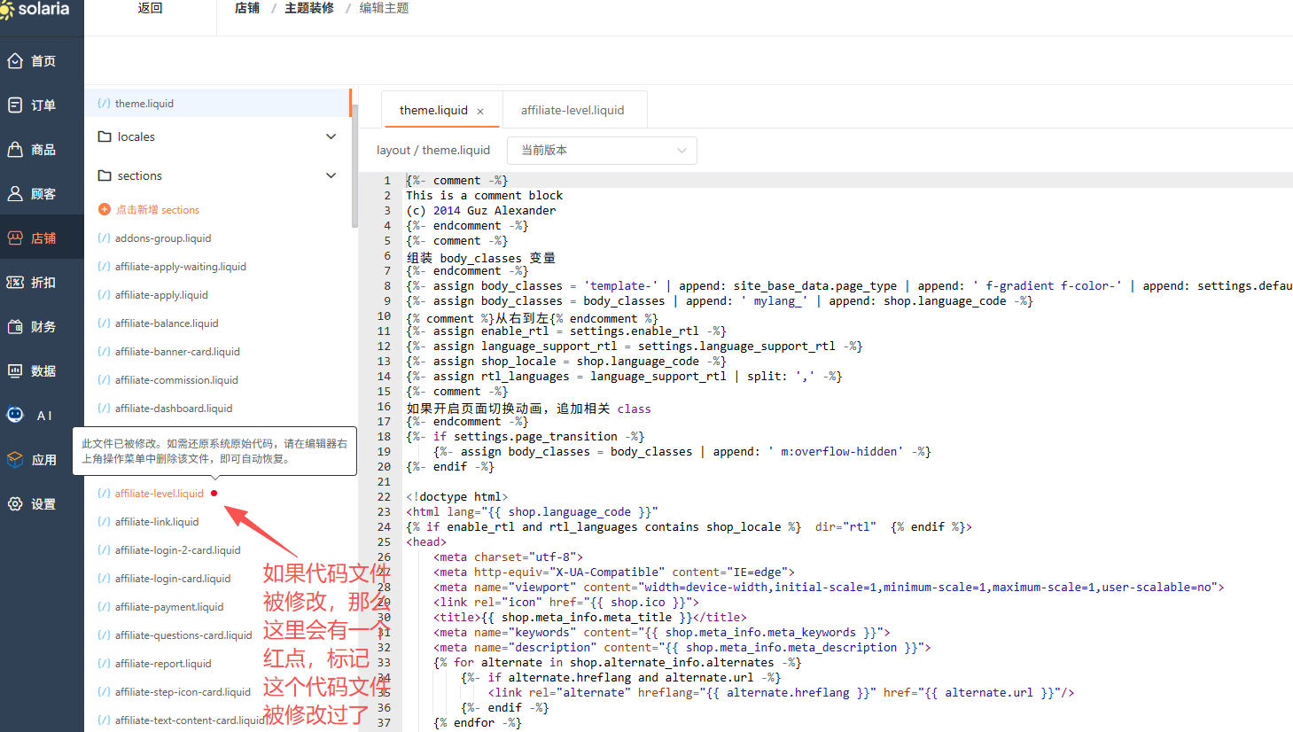Viewport: 1293px width, 732px height.
Task: Open affiliate-questions-card.liquid file
Action: point(183,635)
